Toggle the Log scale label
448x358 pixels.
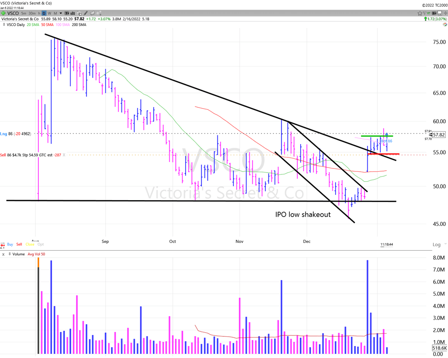tap(436, 244)
